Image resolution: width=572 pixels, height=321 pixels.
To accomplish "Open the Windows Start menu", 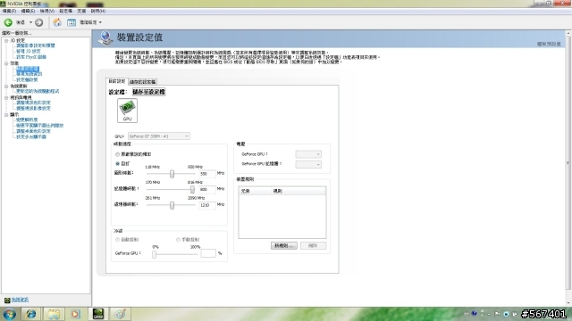I will 10,314.
